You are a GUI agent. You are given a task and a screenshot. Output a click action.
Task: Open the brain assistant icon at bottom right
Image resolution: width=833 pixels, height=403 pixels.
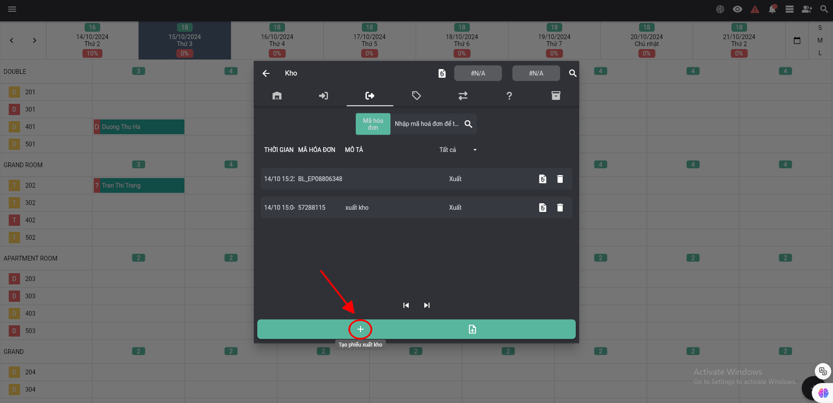click(x=823, y=393)
